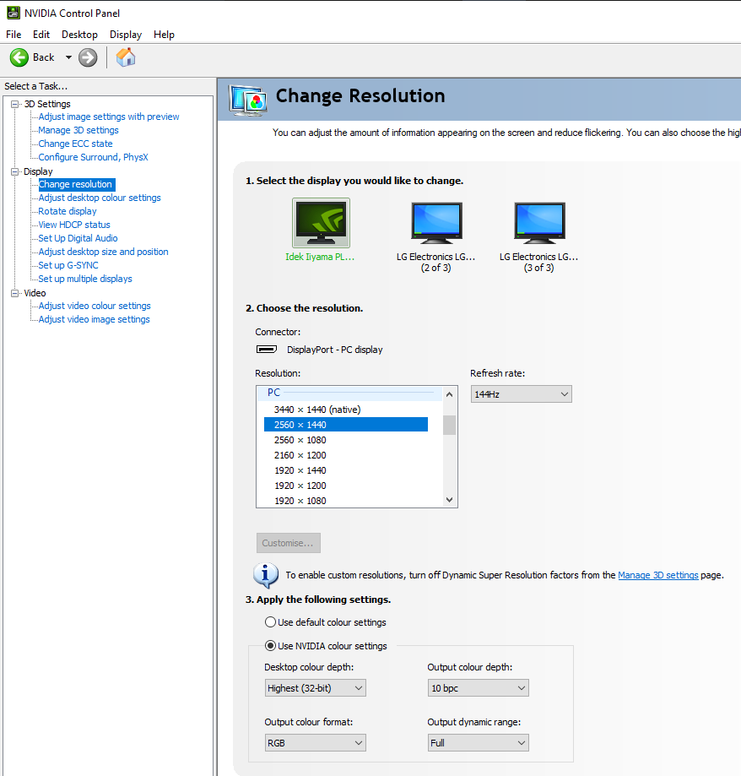Open Rotate display task
741x776 pixels.
click(68, 211)
